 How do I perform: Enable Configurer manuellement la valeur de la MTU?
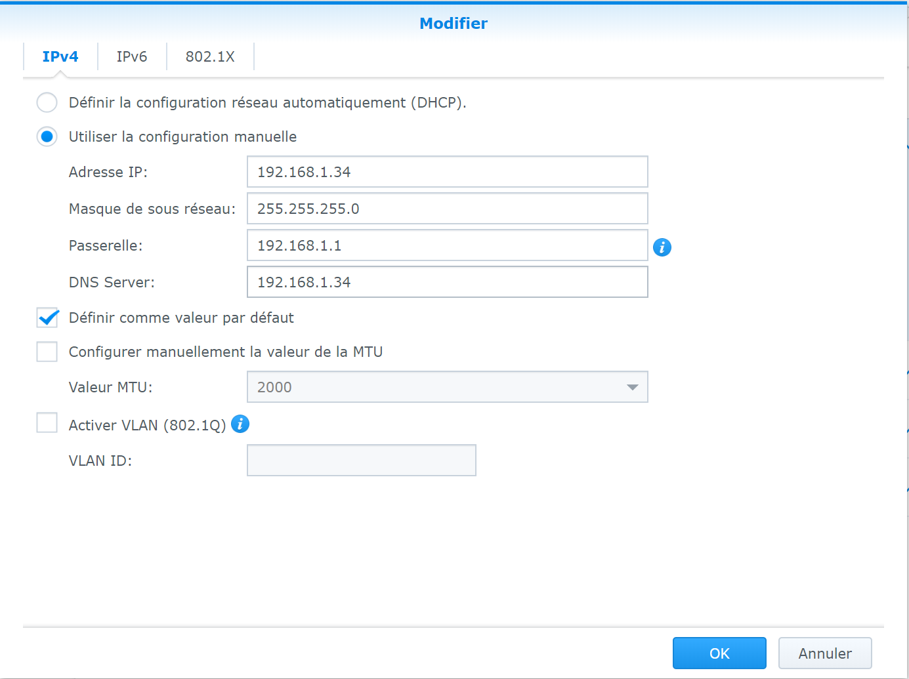point(47,352)
